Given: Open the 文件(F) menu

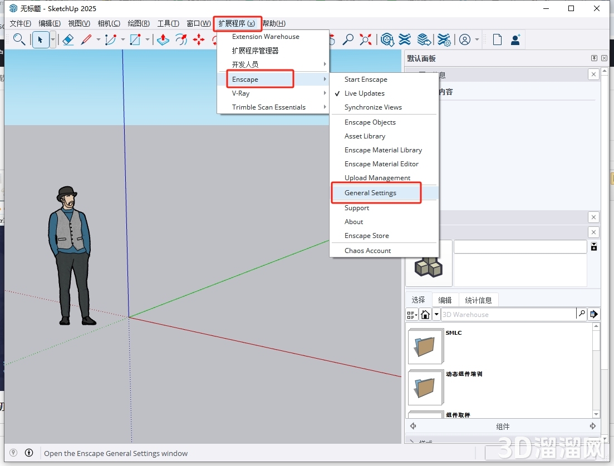Looking at the screenshot, I should tap(21, 23).
